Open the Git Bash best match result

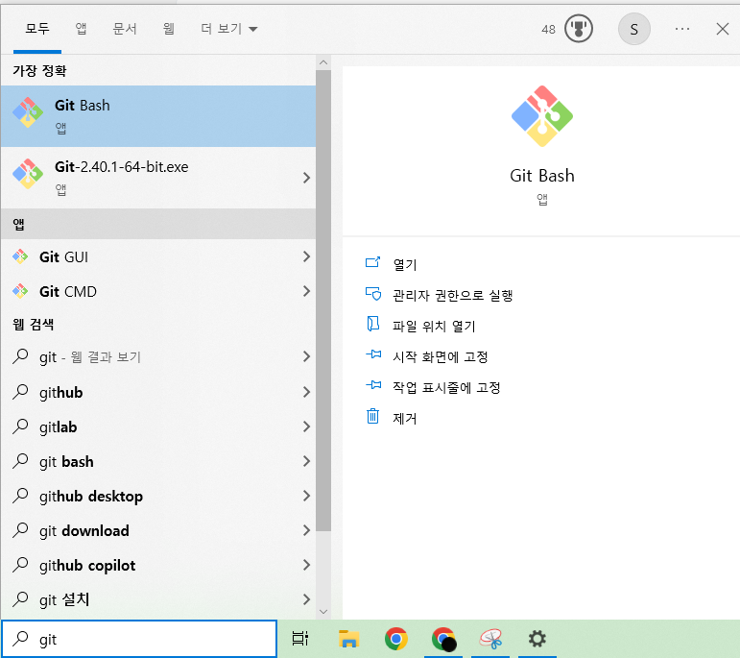click(158, 116)
